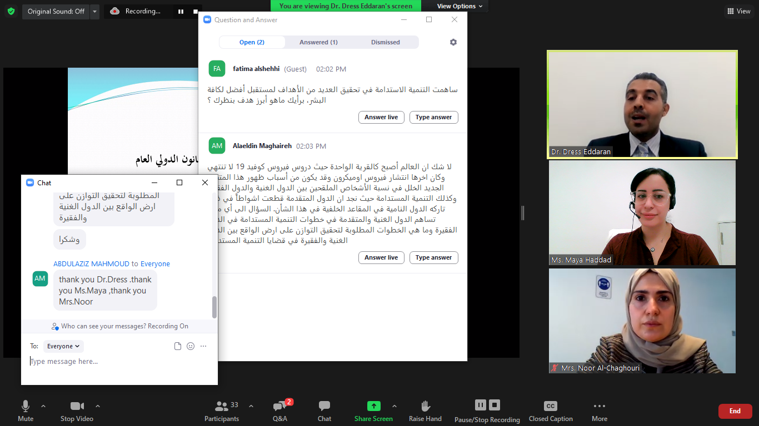
Task: Click the chat message input field
Action: coord(119,362)
